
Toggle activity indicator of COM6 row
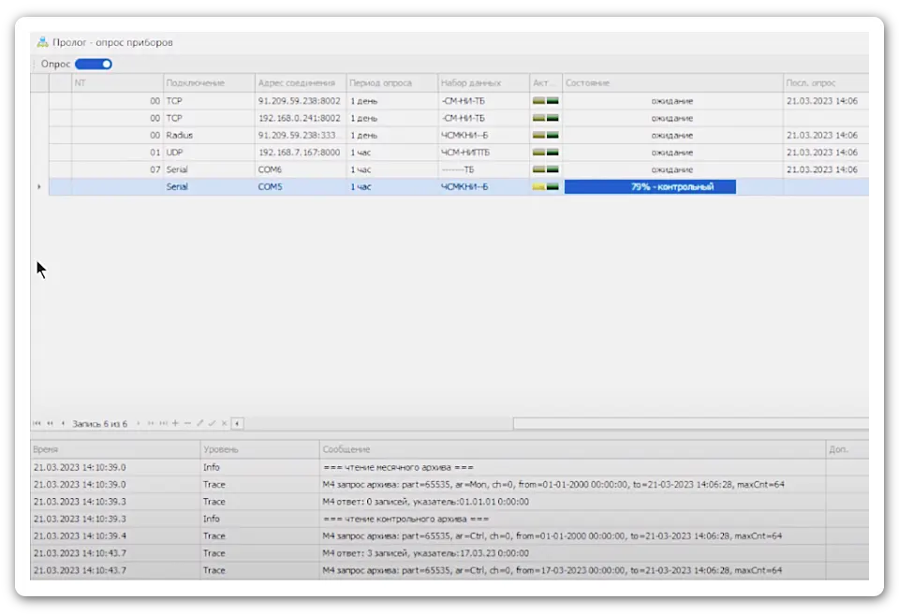pyautogui.click(x=545, y=169)
